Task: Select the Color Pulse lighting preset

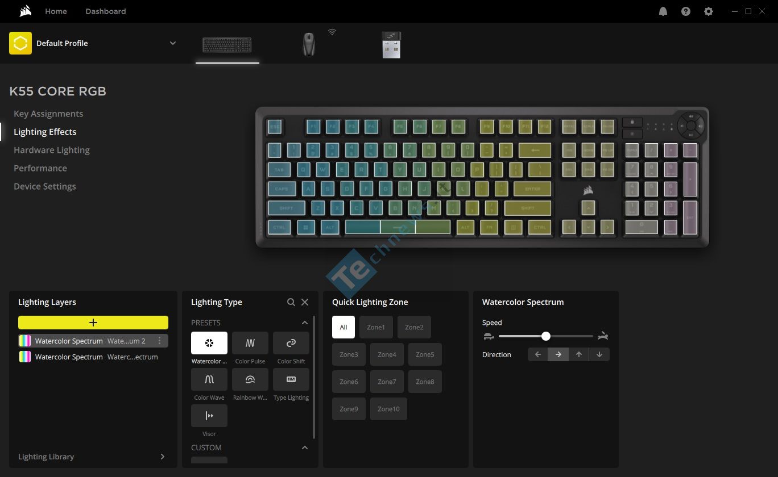Action: (250, 343)
